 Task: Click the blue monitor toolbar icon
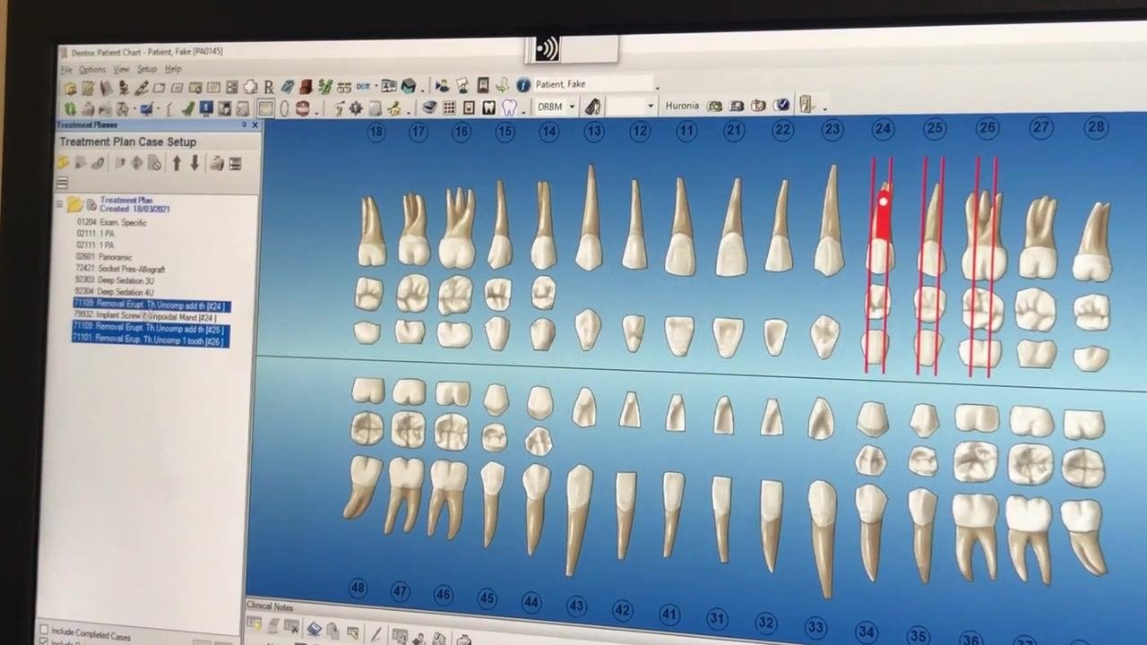point(206,108)
